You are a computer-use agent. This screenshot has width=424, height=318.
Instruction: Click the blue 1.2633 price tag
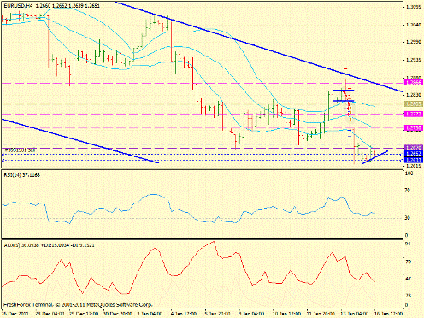[414, 160]
